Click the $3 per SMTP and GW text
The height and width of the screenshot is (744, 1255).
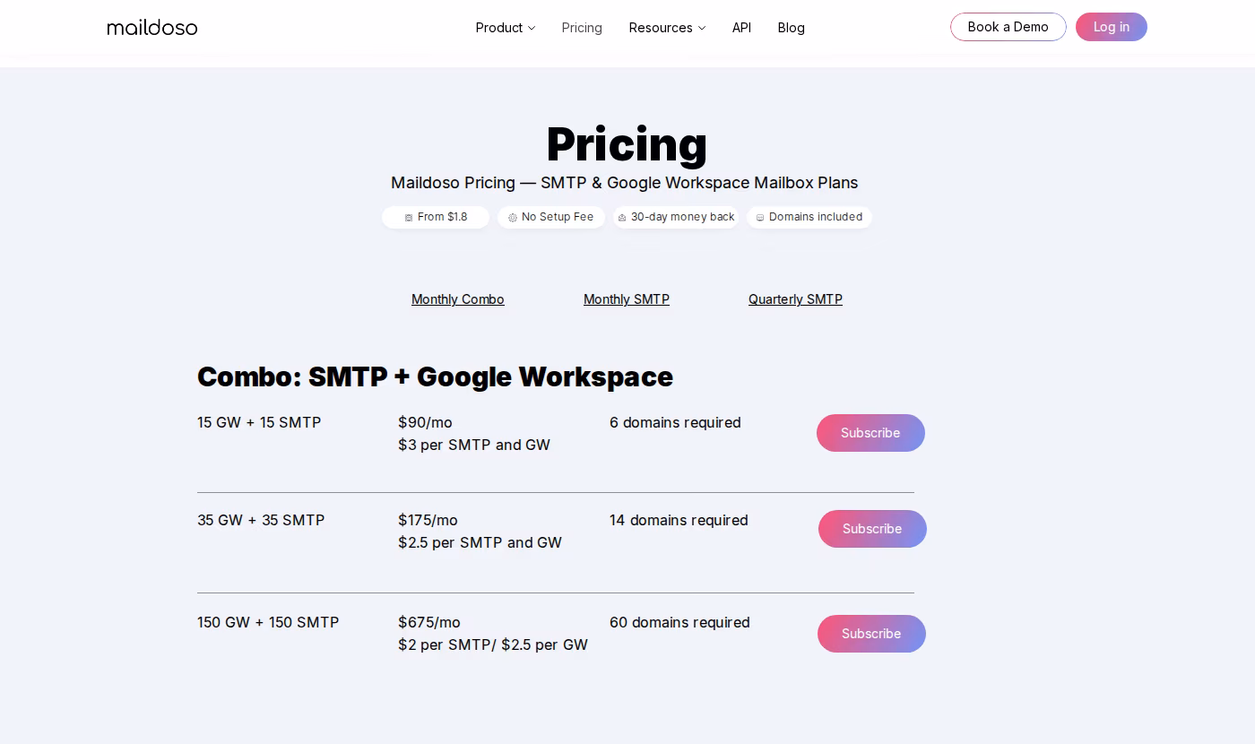(474, 445)
